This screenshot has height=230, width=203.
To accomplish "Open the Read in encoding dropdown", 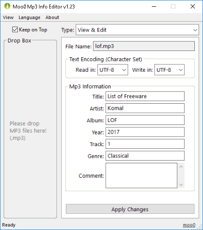I will (113, 70).
